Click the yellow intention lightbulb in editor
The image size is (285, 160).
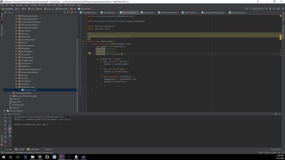click(x=89, y=53)
